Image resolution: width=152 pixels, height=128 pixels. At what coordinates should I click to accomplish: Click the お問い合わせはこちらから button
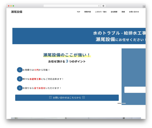(x=67, y=98)
